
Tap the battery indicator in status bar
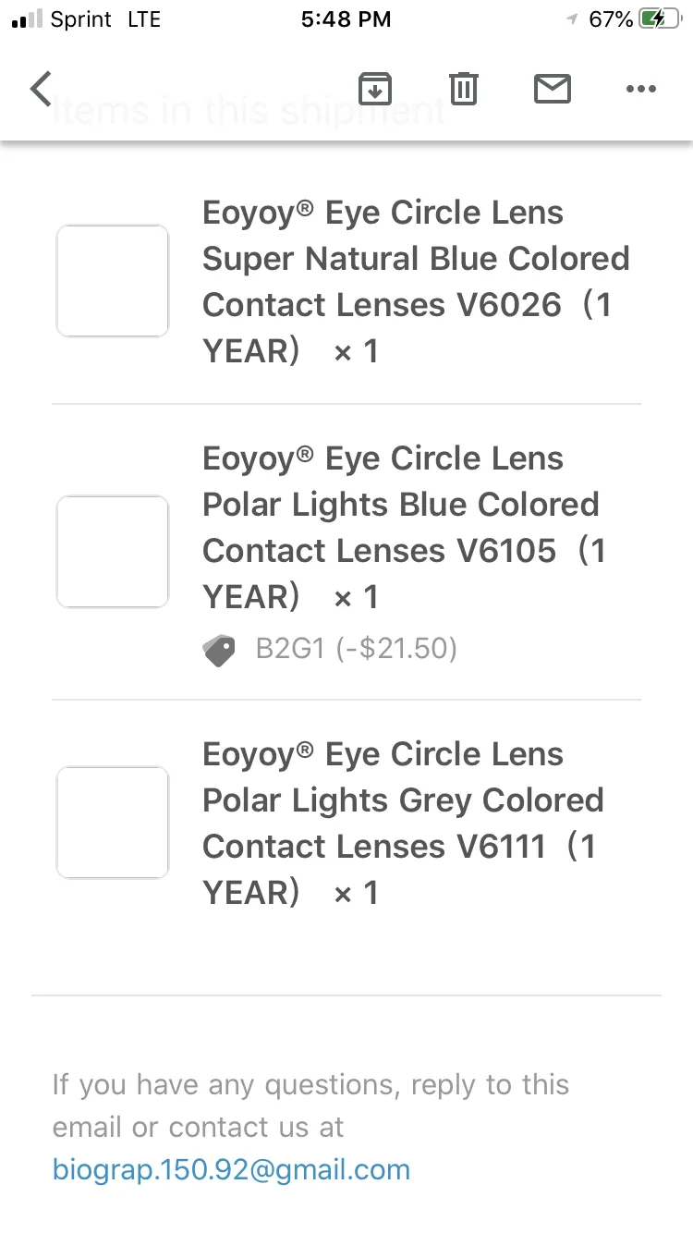662,19
